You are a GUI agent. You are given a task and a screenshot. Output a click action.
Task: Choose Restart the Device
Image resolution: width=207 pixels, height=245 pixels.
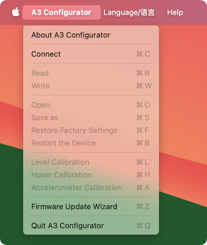[x=63, y=143]
